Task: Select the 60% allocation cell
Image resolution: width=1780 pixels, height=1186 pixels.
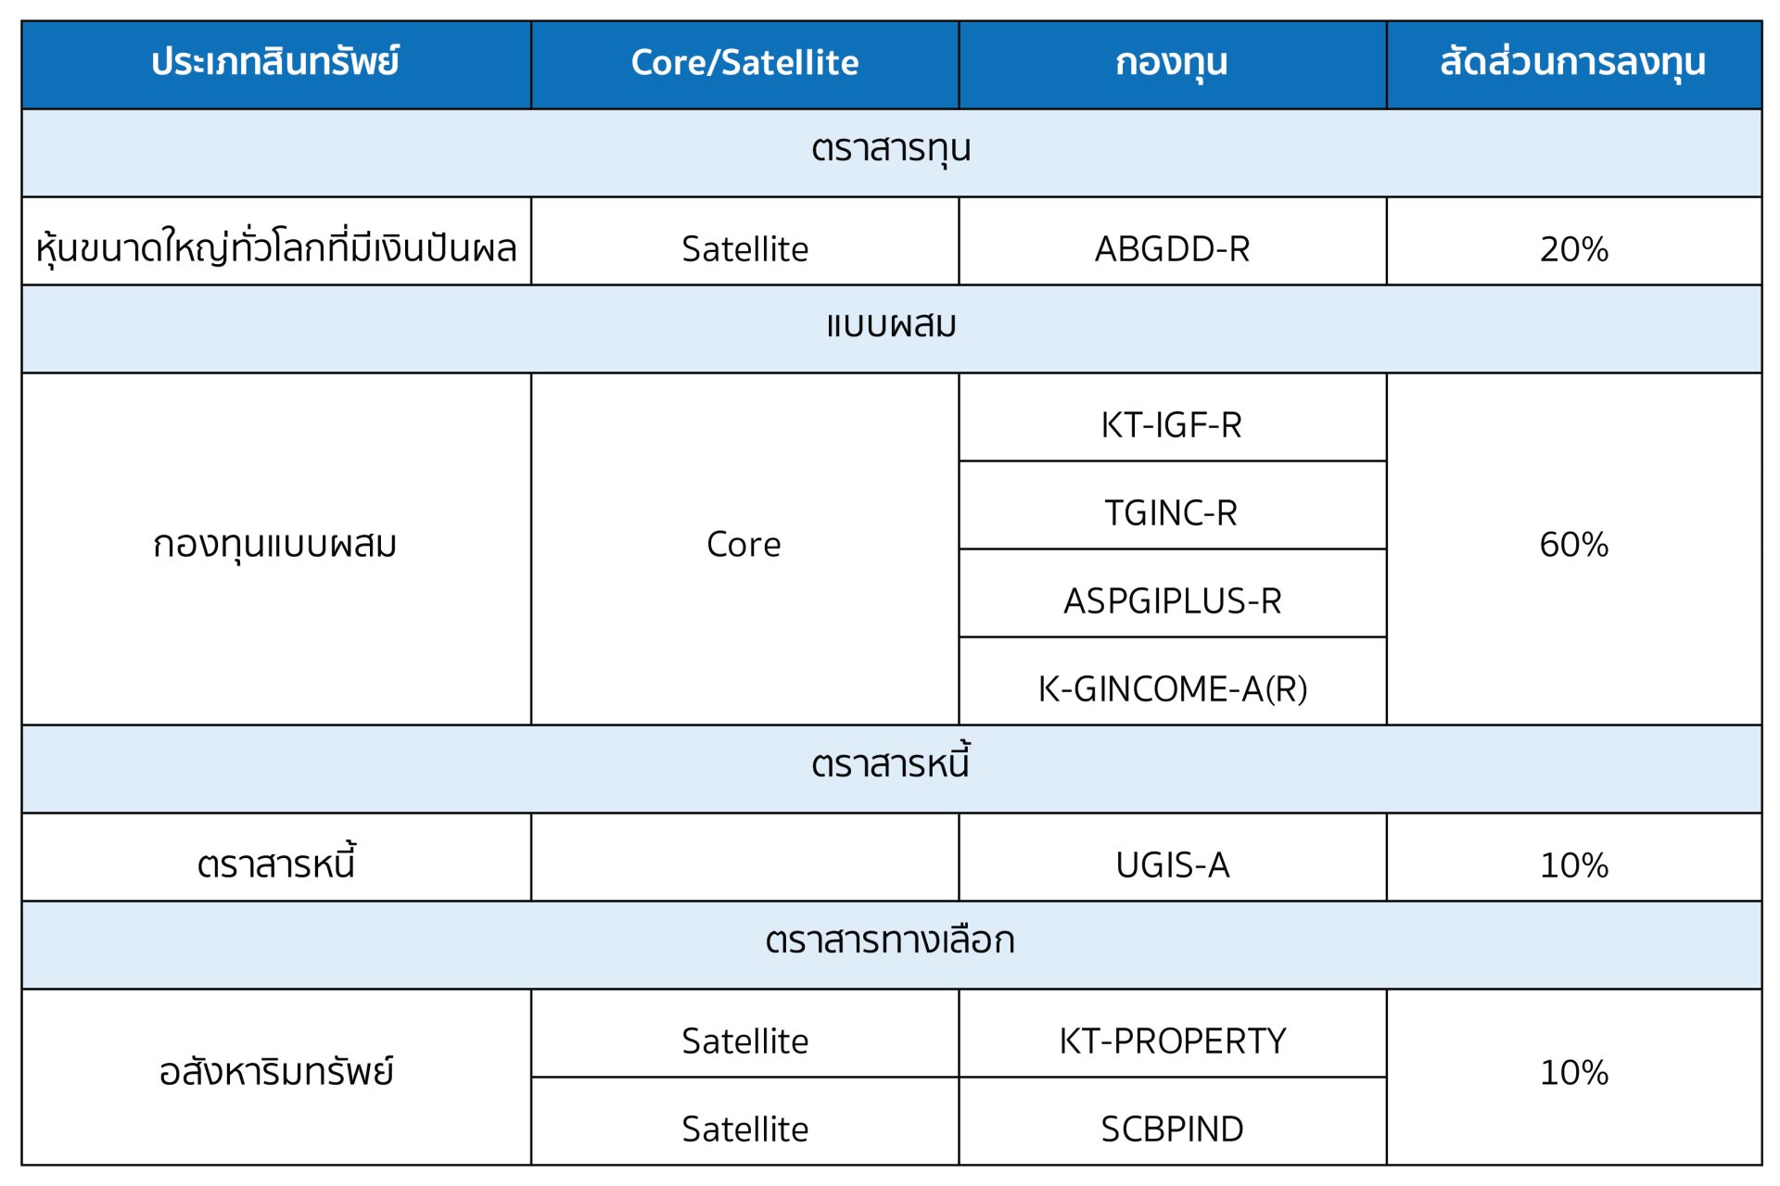Action: (x=1573, y=544)
